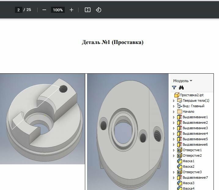The image size is (219, 190).
Task: Select the Фаска2 label
Action: pos(188,166)
